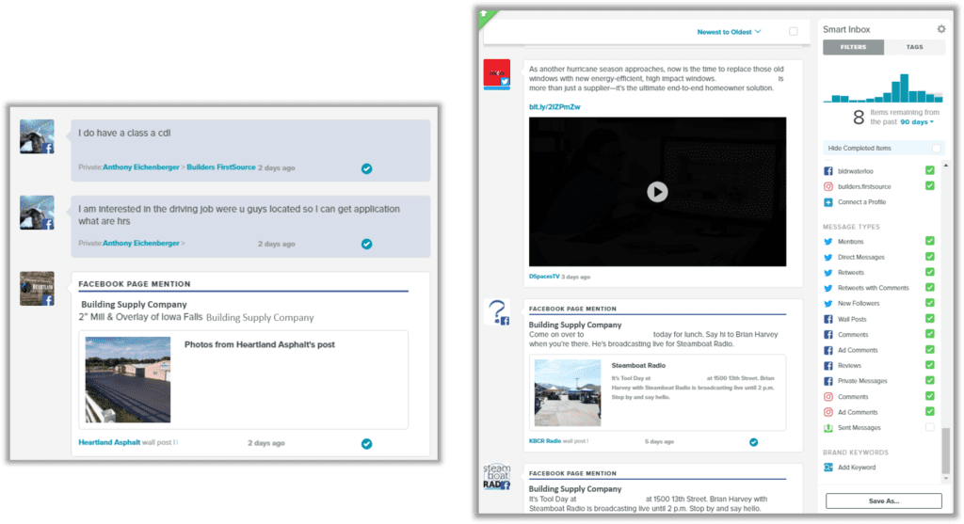Viewport: 964px width, 524px height.
Task: Enable Hide Completed Items checkbox
Action: click(x=936, y=148)
